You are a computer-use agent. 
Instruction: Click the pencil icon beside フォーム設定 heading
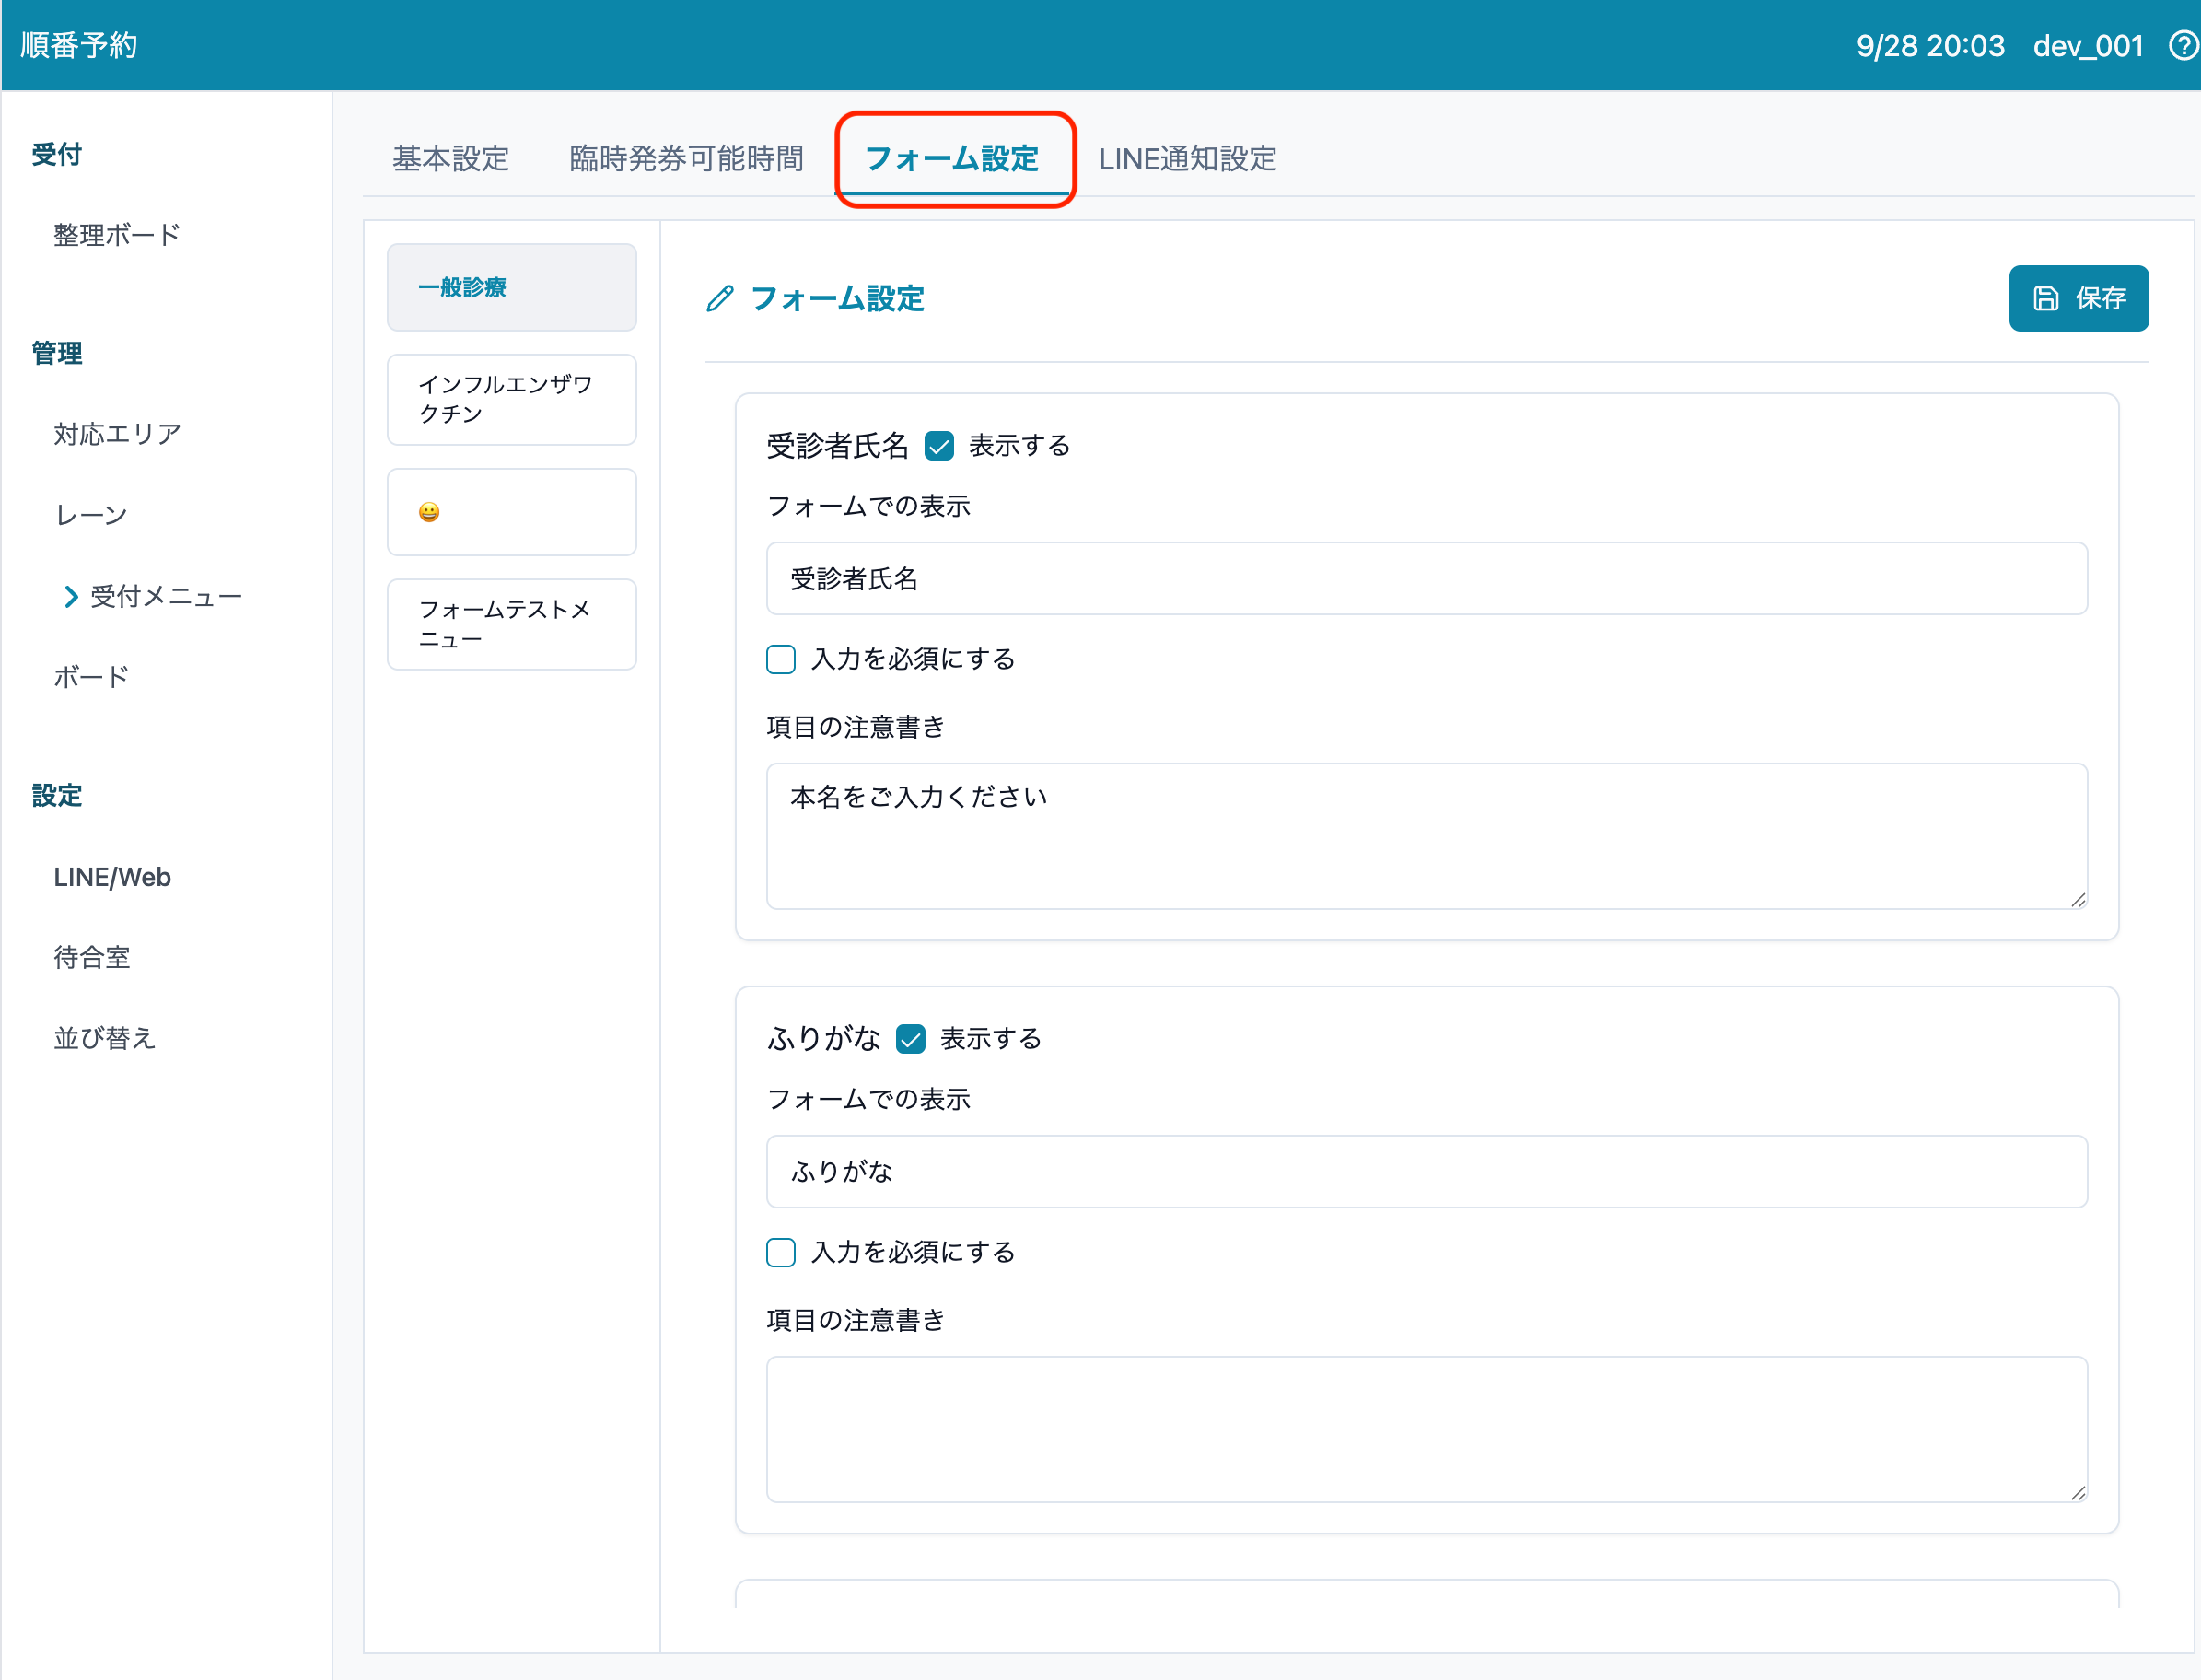click(720, 299)
